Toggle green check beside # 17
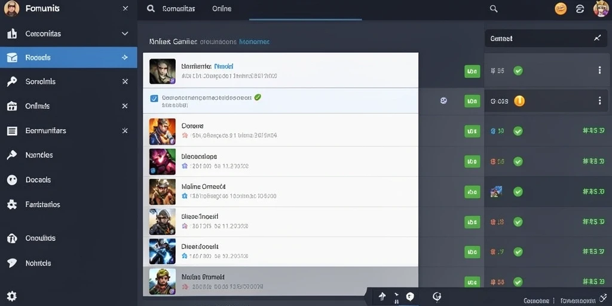This screenshot has width=612, height=306. tap(518, 252)
